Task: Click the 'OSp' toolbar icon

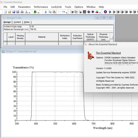Action: (126, 12)
